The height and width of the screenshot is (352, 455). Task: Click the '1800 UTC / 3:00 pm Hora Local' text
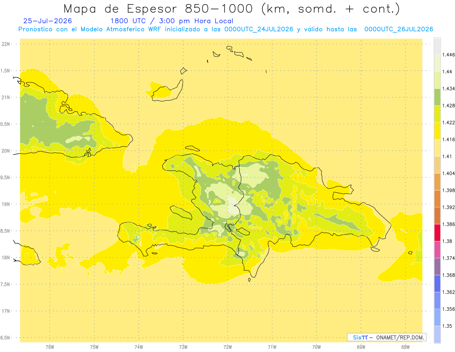click(x=172, y=21)
